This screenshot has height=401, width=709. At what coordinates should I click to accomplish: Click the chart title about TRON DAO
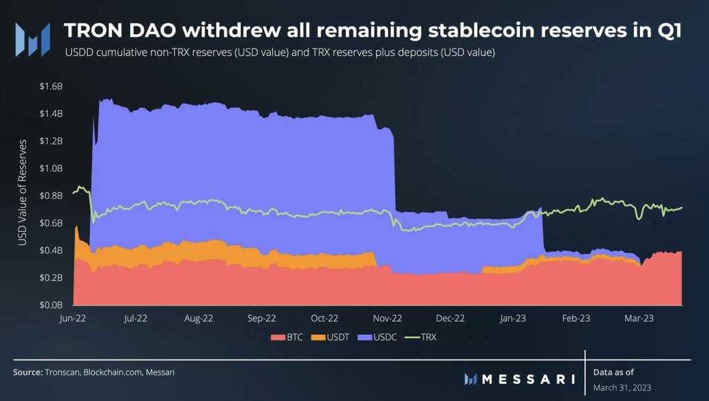372,30
